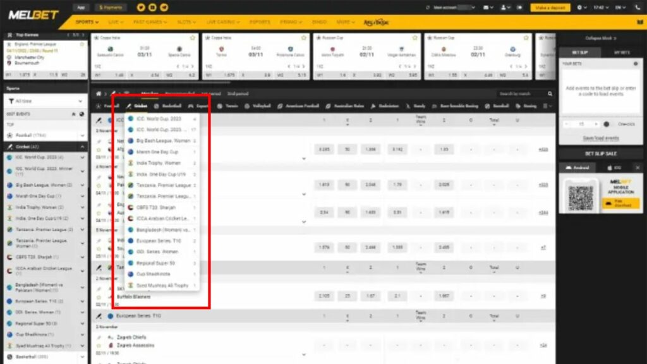Close the mobile application promo panel
This screenshot has width=647, height=364.
pos(637,167)
